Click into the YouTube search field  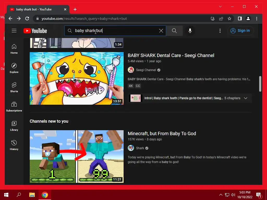coord(115,31)
